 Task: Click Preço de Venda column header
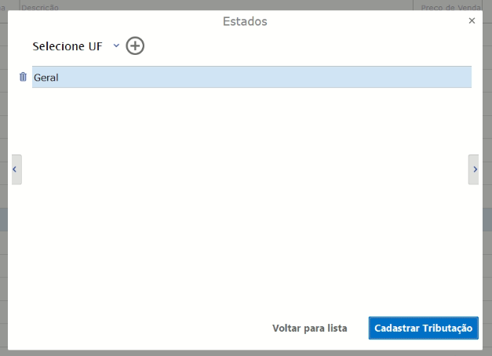click(x=450, y=6)
